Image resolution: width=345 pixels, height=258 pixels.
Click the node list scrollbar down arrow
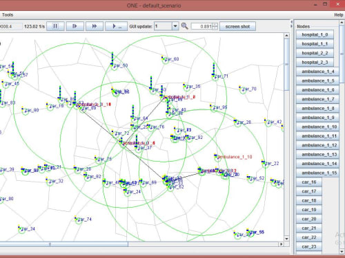click(x=342, y=251)
